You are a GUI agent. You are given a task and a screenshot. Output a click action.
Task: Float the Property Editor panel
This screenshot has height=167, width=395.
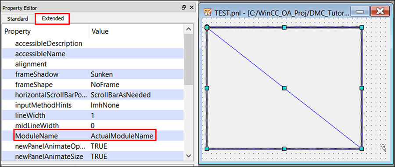pyautogui.click(x=183, y=8)
